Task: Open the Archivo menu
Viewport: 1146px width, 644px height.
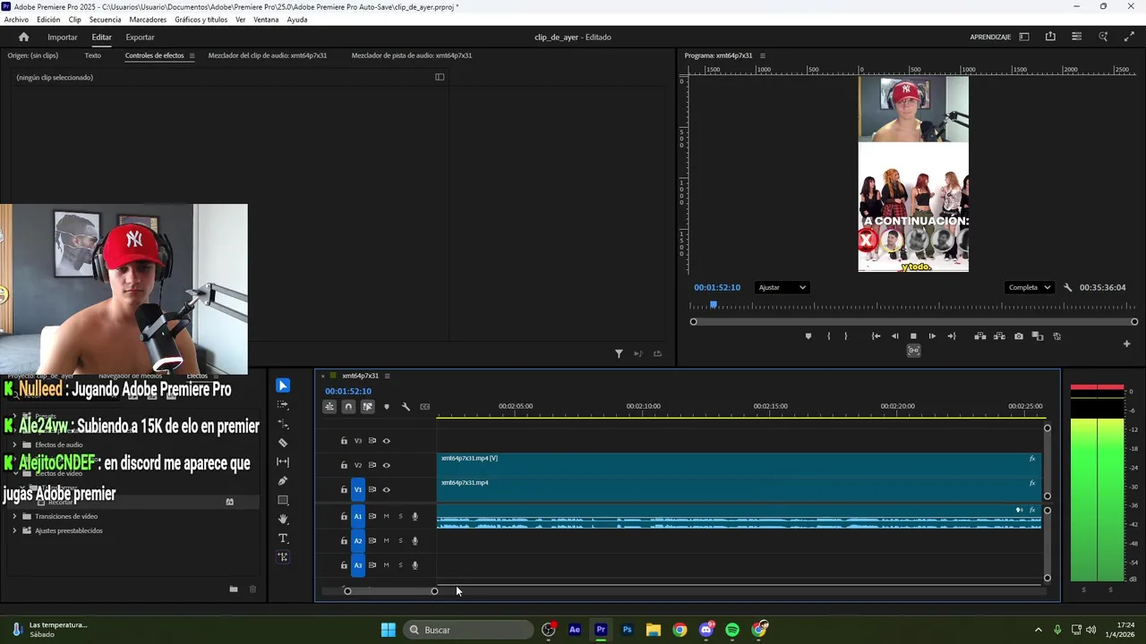Action: [16, 19]
